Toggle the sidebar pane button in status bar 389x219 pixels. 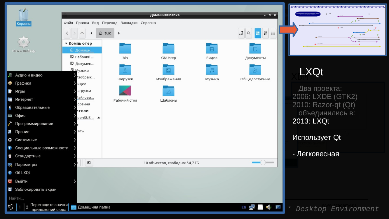coord(89,163)
